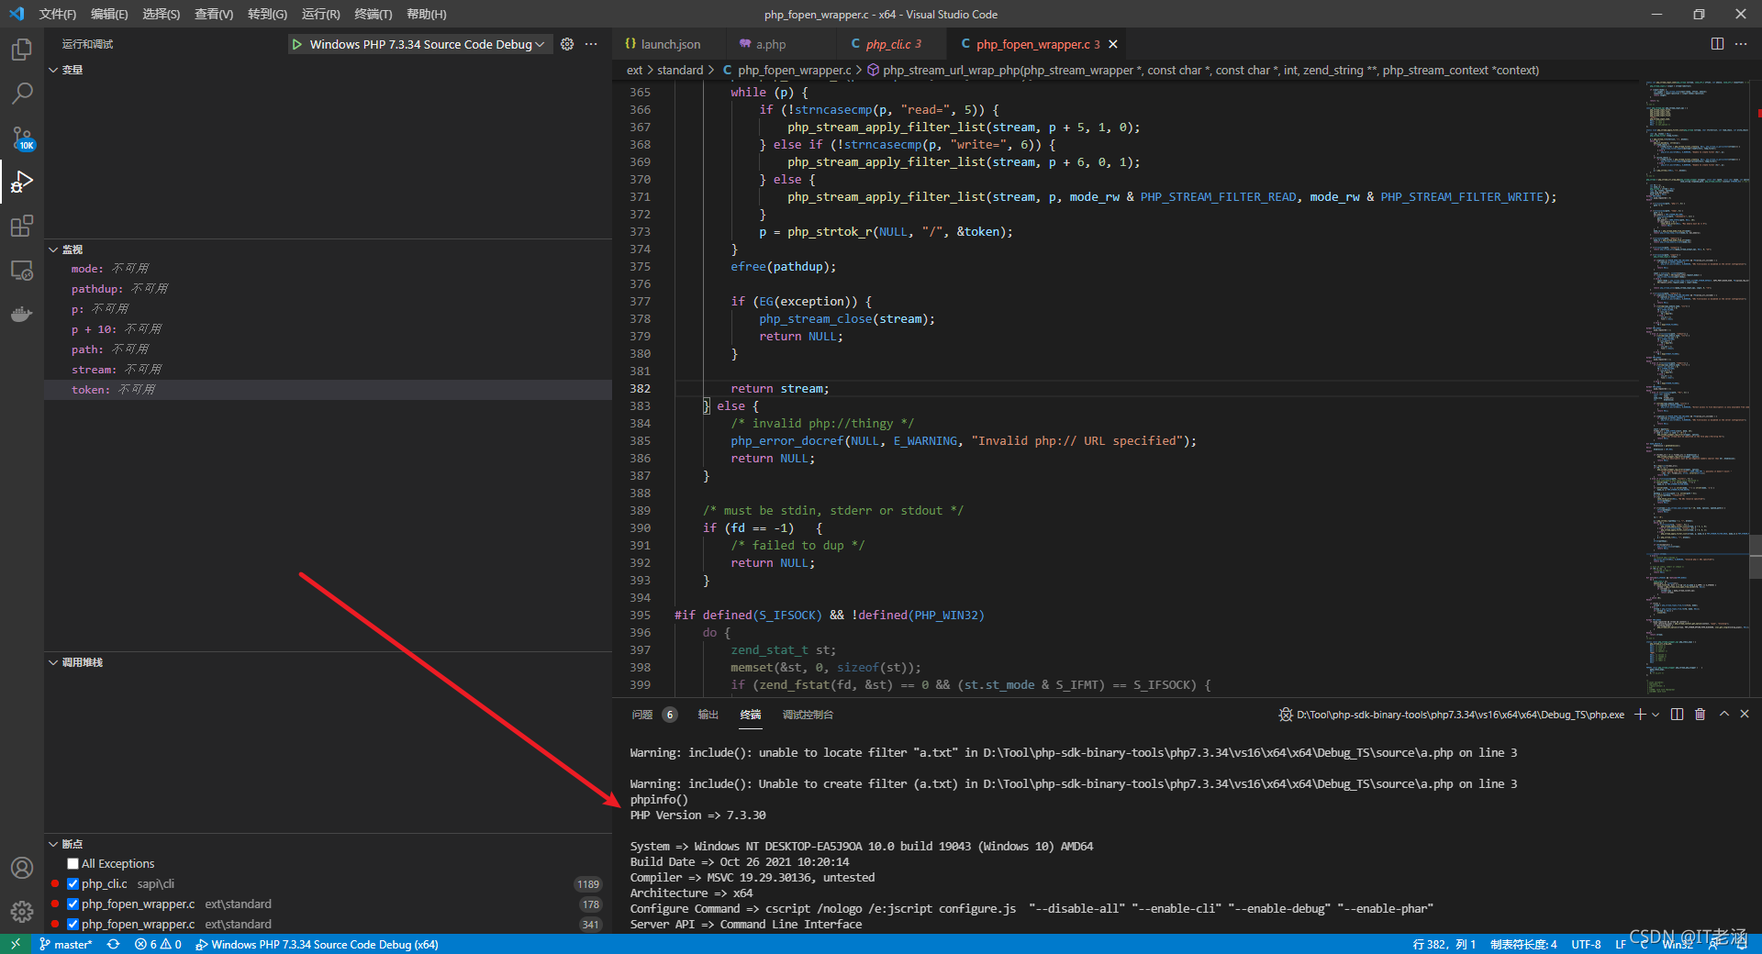Open the terminal launch profile dropdown arrow
Screen dimensions: 1762x954
(1656, 715)
